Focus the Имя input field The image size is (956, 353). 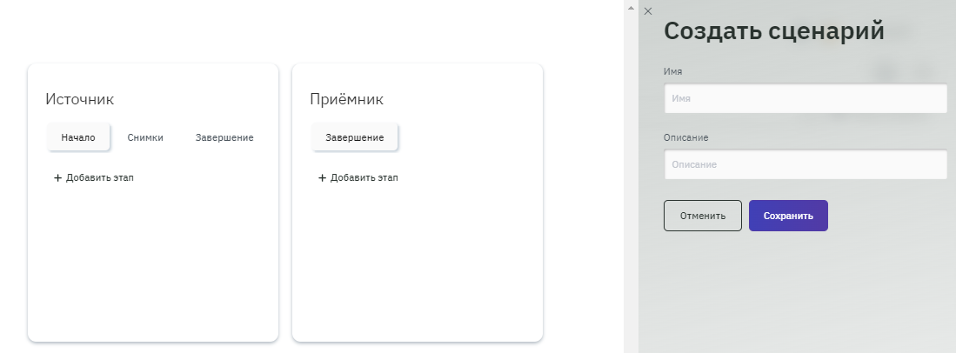coord(806,98)
